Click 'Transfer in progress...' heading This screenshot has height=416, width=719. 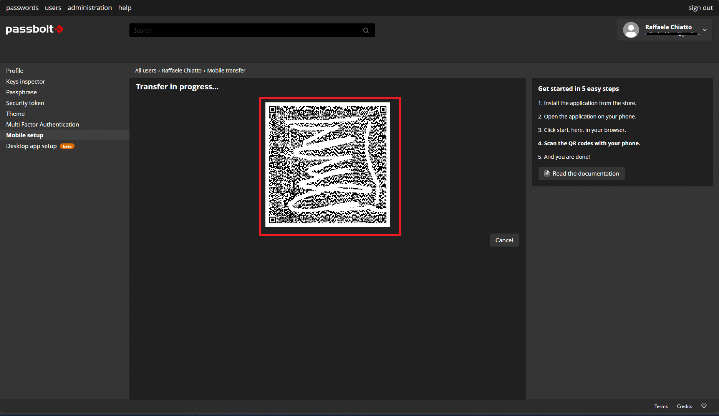177,87
